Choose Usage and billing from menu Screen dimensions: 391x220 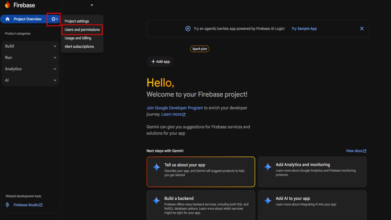(78, 38)
